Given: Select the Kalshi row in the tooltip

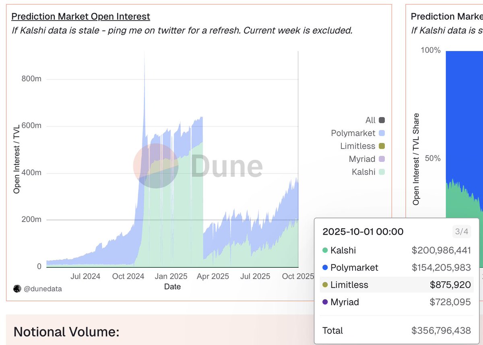Looking at the screenshot, I should tap(396, 250).
